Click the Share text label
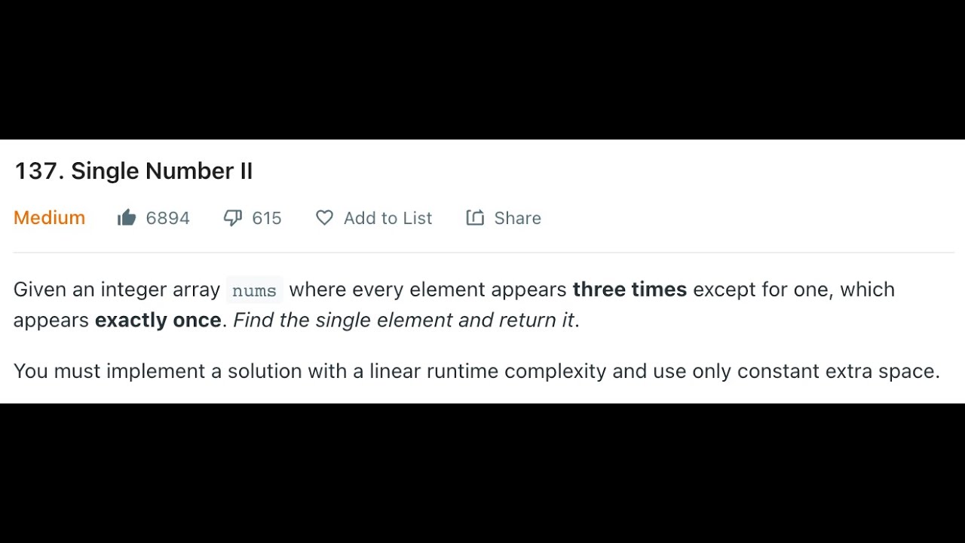The height and width of the screenshot is (543, 965). [x=517, y=218]
